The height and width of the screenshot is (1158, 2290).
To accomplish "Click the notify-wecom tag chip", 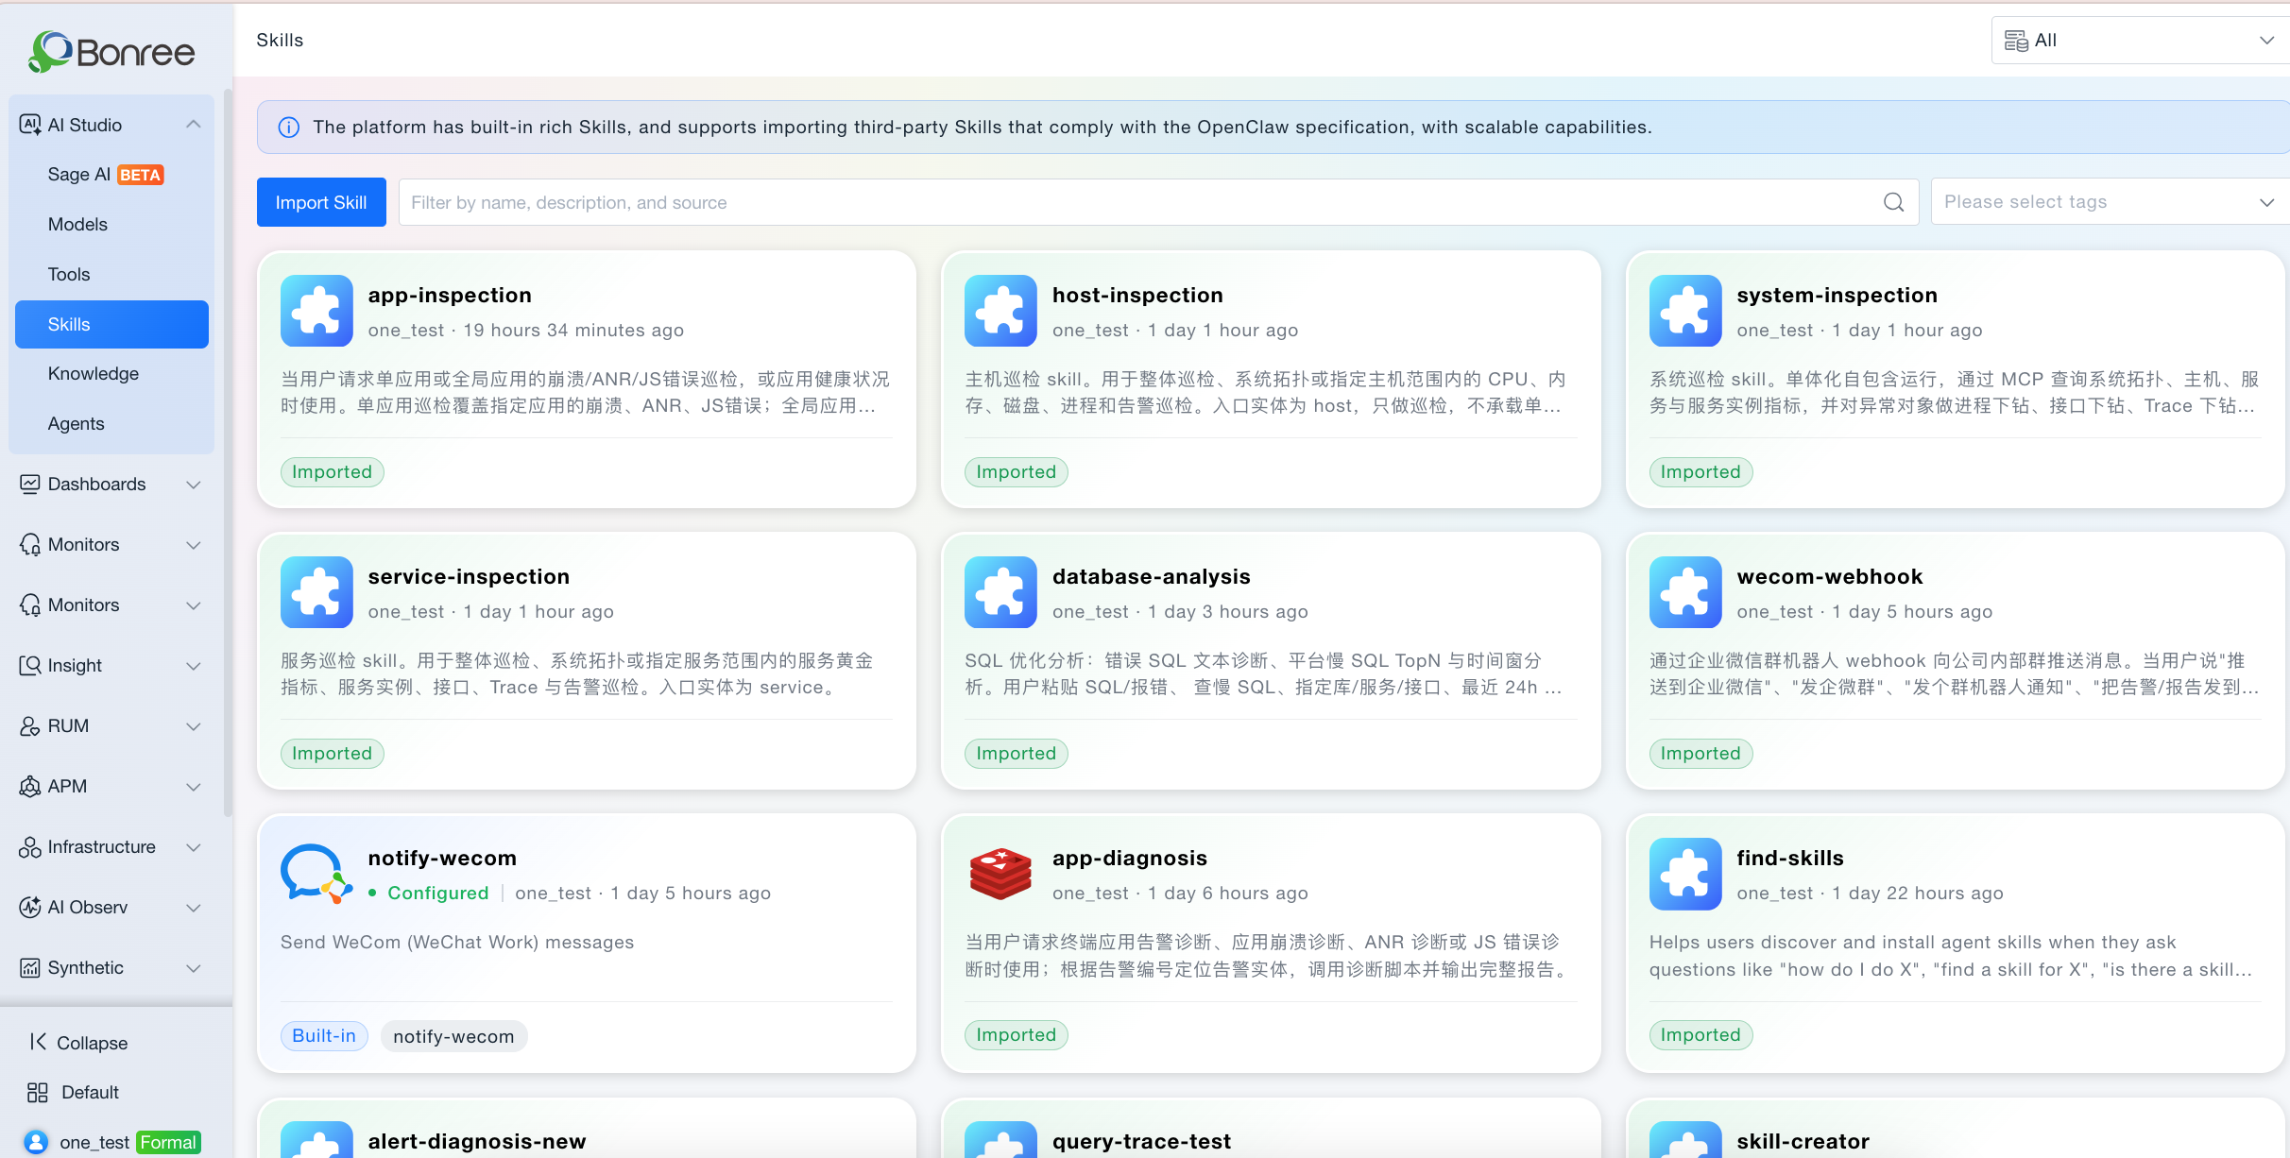I will 453,1036.
